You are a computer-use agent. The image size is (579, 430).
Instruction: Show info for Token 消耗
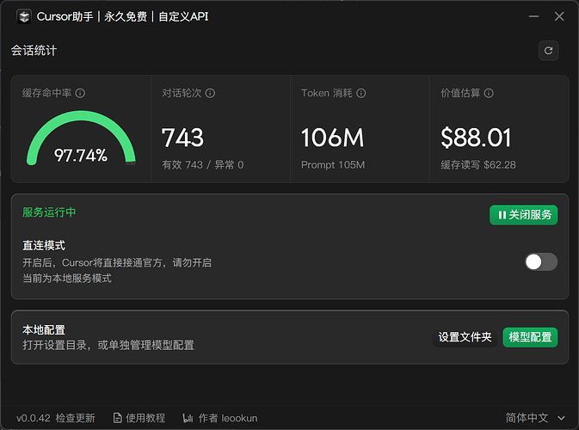(361, 94)
